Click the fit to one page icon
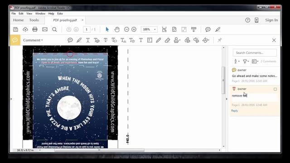Screen dimensions: 290x163 (x=174, y=29)
